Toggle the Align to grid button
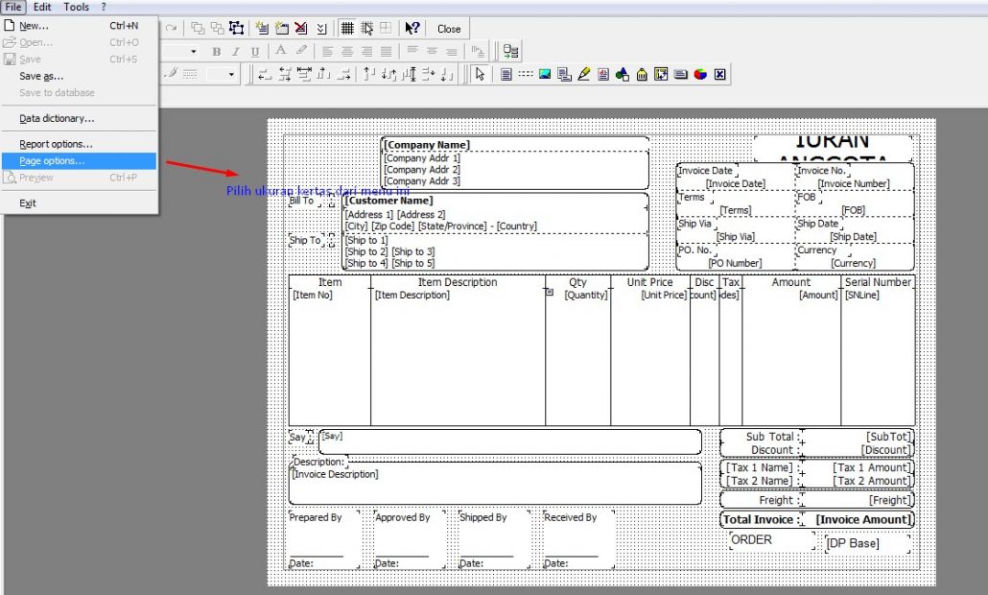The image size is (988, 595). tap(366, 29)
